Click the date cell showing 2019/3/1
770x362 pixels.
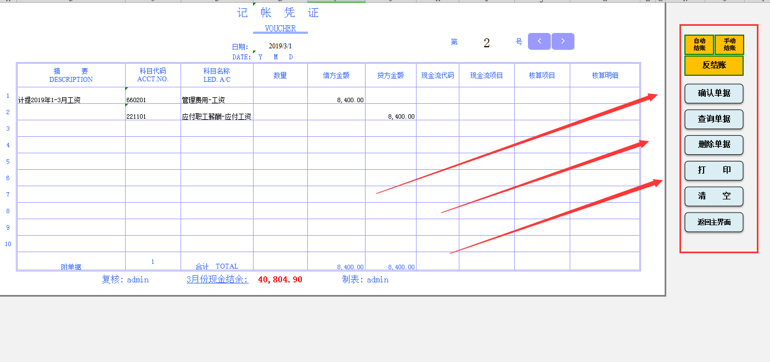pyautogui.click(x=280, y=47)
